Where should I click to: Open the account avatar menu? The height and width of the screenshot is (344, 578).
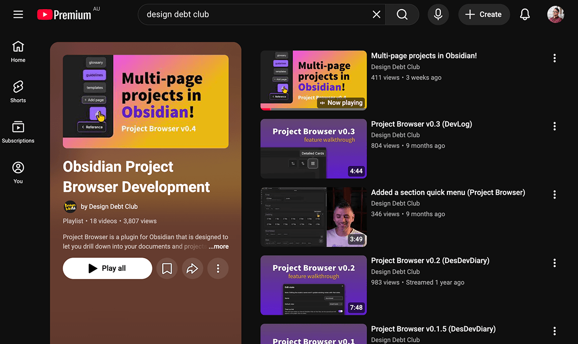coord(556,14)
